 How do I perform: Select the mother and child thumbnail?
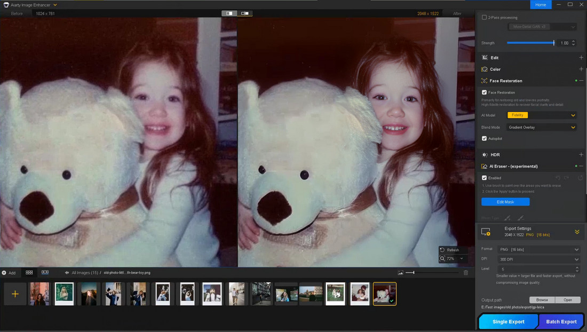tap(360, 294)
